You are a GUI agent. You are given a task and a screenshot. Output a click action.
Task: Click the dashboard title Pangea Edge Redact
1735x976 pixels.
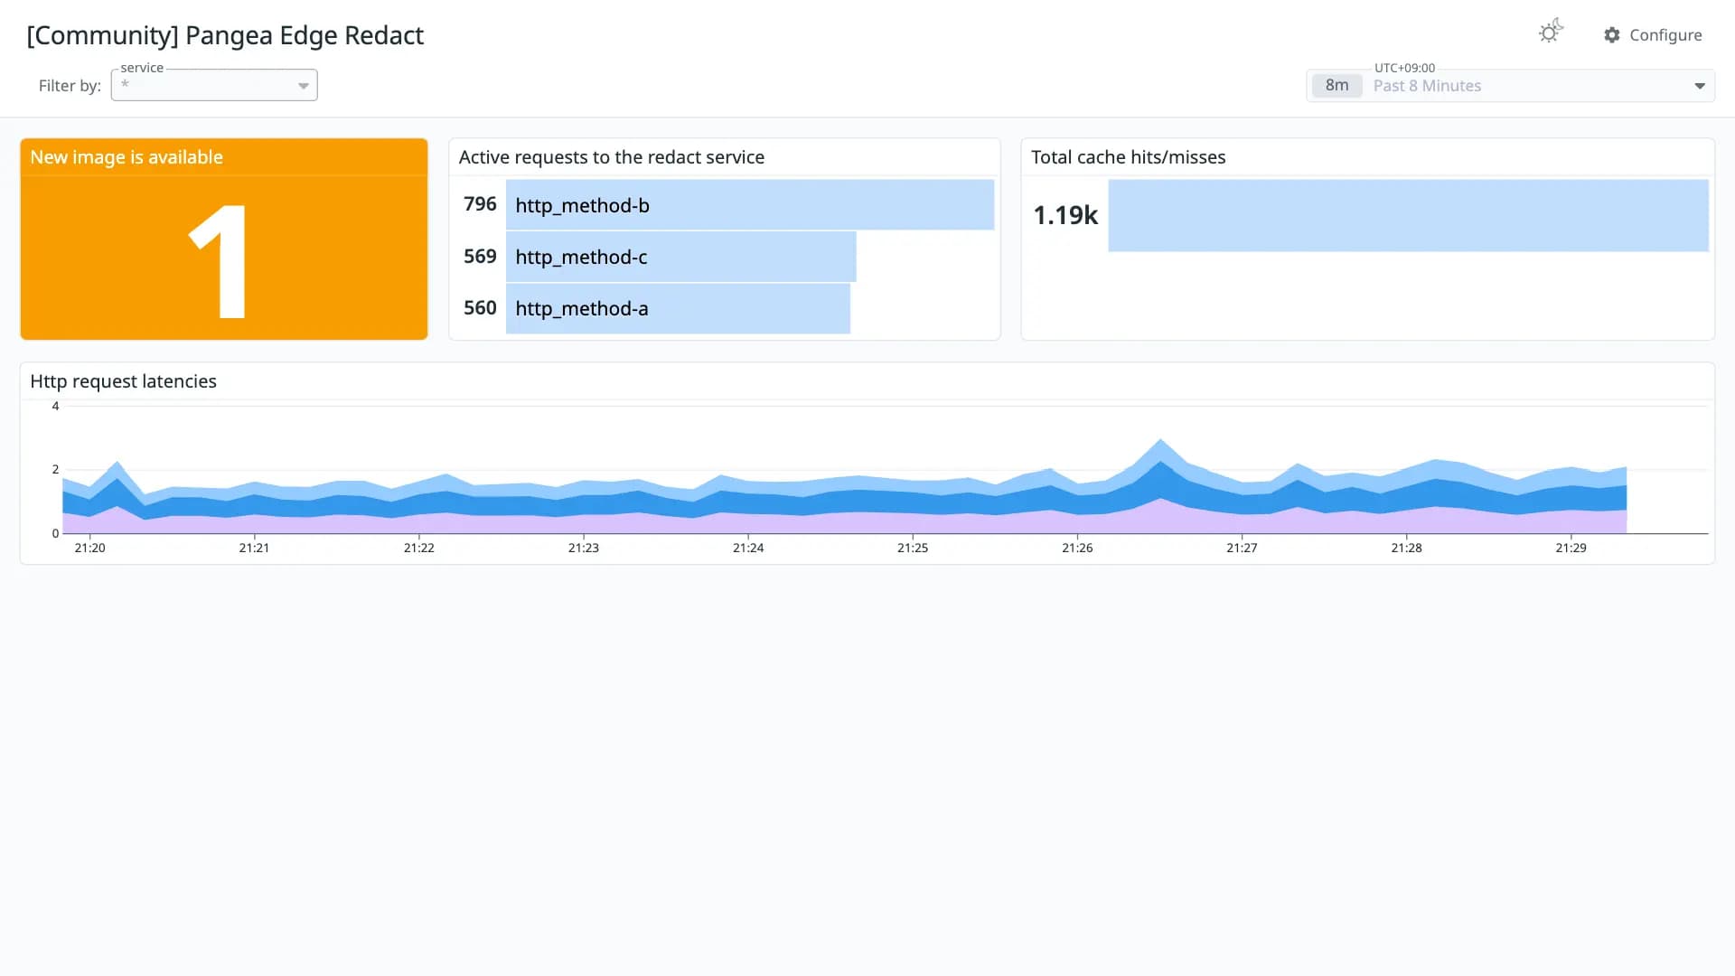point(225,35)
